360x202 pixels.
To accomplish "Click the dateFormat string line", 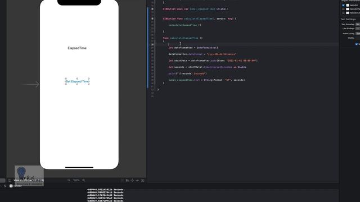I will click(202, 54).
